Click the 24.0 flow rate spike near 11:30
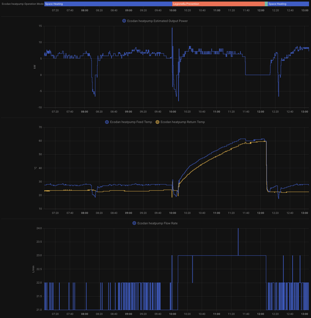311x318 pixels. 238,229
